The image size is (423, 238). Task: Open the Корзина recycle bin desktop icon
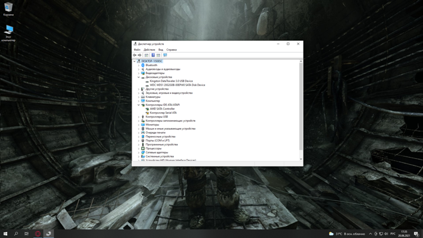click(x=8, y=9)
